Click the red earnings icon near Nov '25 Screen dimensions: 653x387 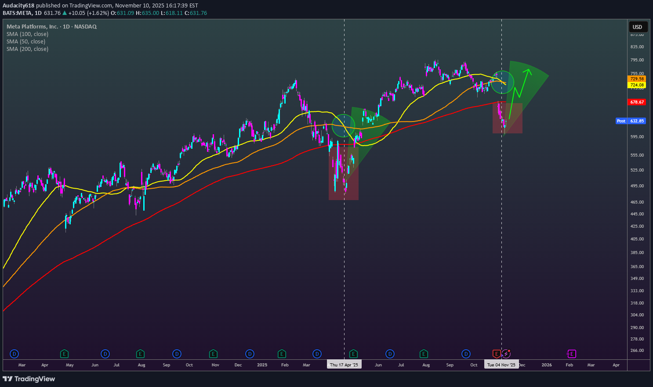click(496, 354)
